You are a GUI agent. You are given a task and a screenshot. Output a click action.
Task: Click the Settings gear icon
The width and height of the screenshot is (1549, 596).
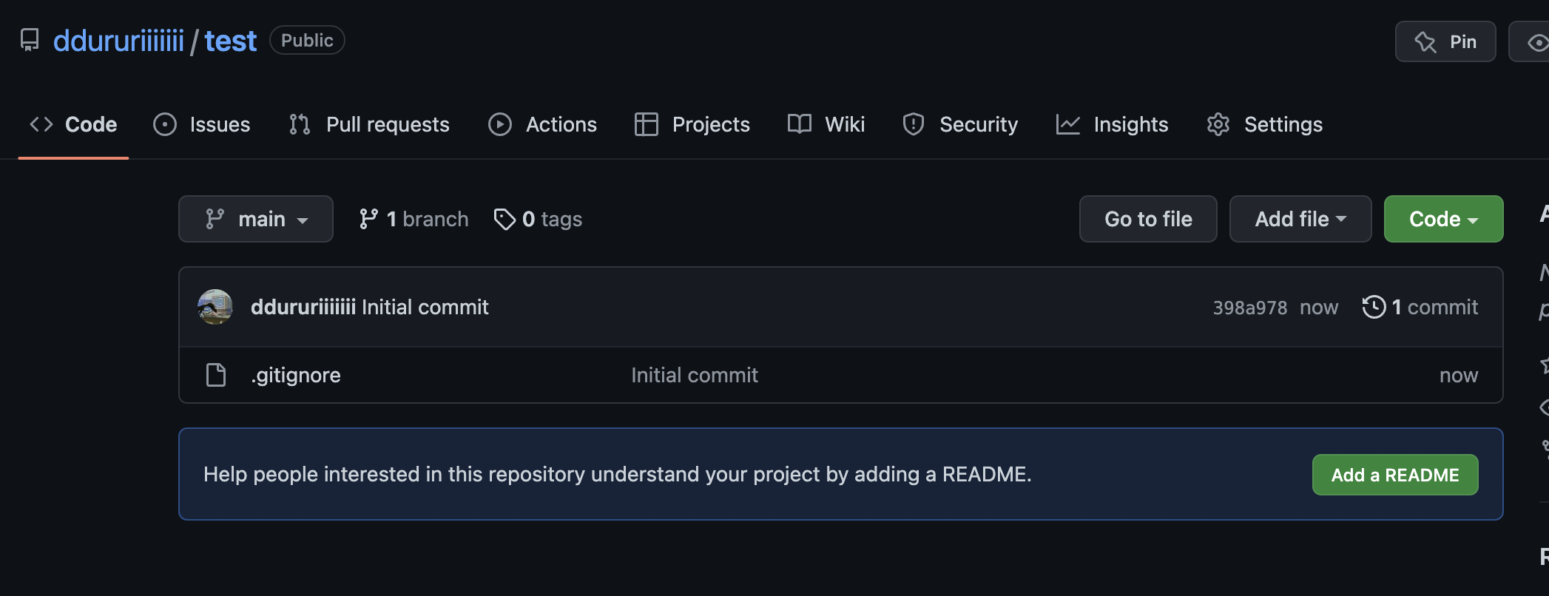tap(1218, 124)
